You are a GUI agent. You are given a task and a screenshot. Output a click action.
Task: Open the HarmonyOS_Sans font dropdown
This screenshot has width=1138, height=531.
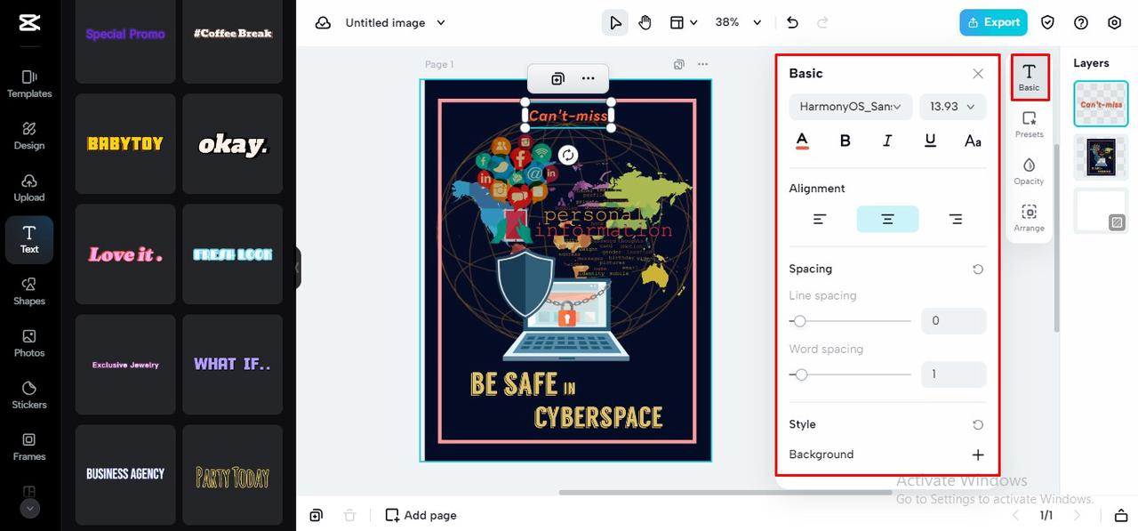click(x=851, y=107)
